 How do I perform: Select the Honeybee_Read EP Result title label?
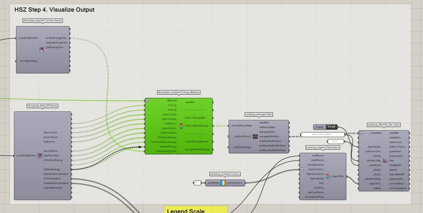[42, 106]
